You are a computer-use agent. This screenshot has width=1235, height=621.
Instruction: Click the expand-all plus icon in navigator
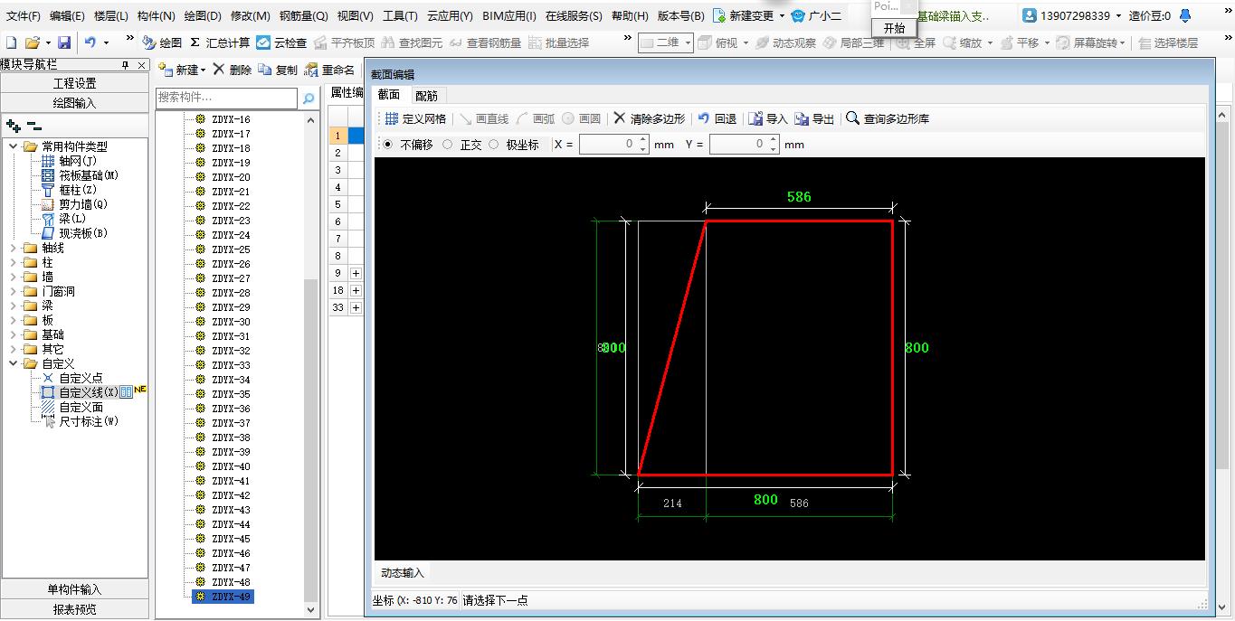(x=14, y=127)
